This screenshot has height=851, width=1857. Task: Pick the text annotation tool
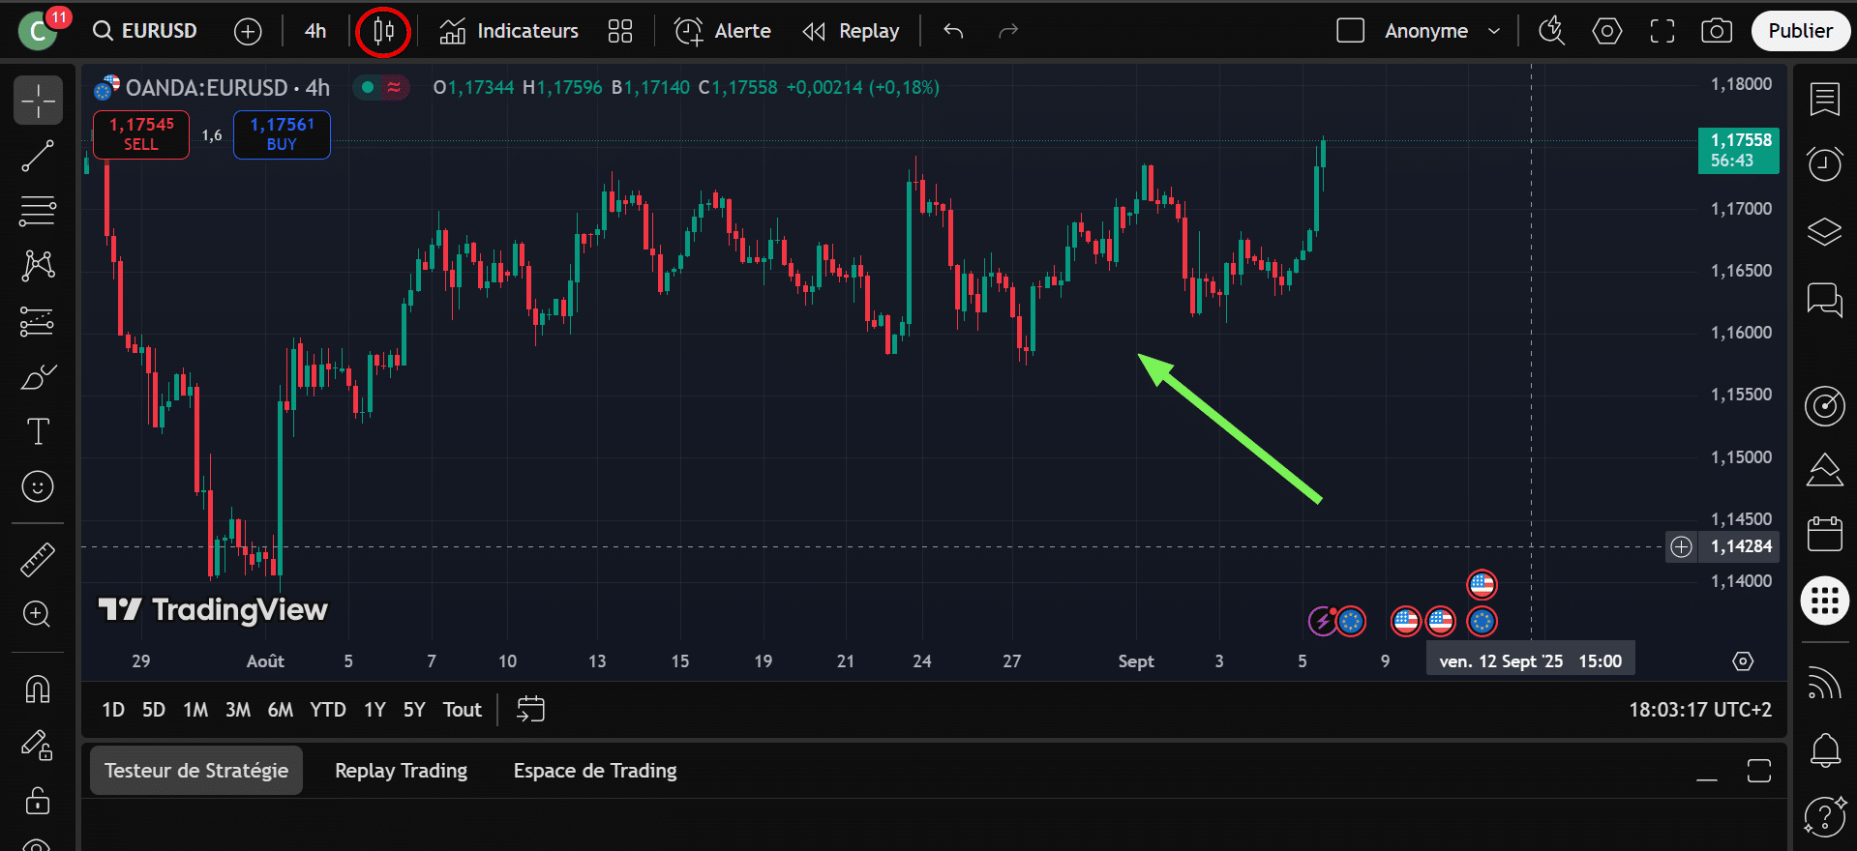click(x=38, y=431)
